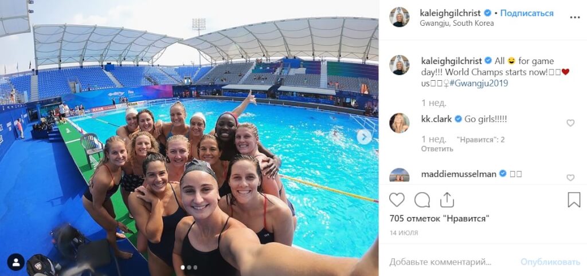Go to the next photo arrow
Screen dimensions: 587x276
[x=364, y=137]
